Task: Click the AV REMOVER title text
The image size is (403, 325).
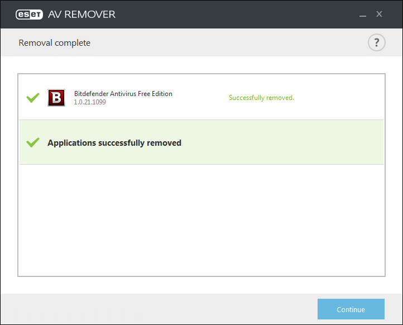Action: (x=81, y=15)
